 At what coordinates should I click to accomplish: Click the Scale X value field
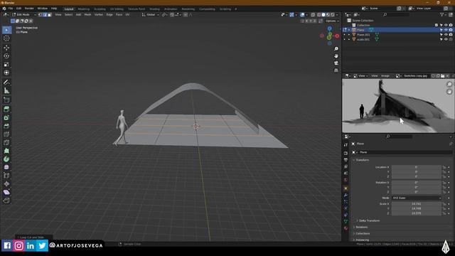click(417, 204)
